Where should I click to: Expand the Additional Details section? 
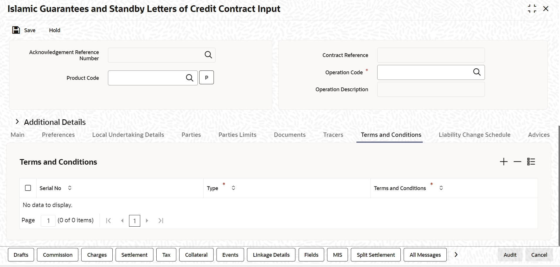[17, 122]
